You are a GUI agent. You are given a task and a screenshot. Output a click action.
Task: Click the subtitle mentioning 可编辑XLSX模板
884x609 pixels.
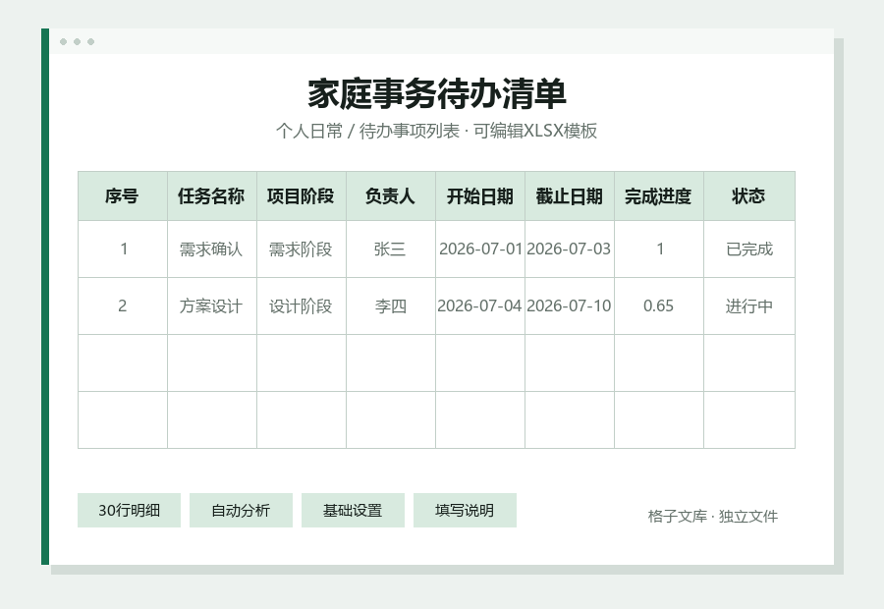point(437,131)
